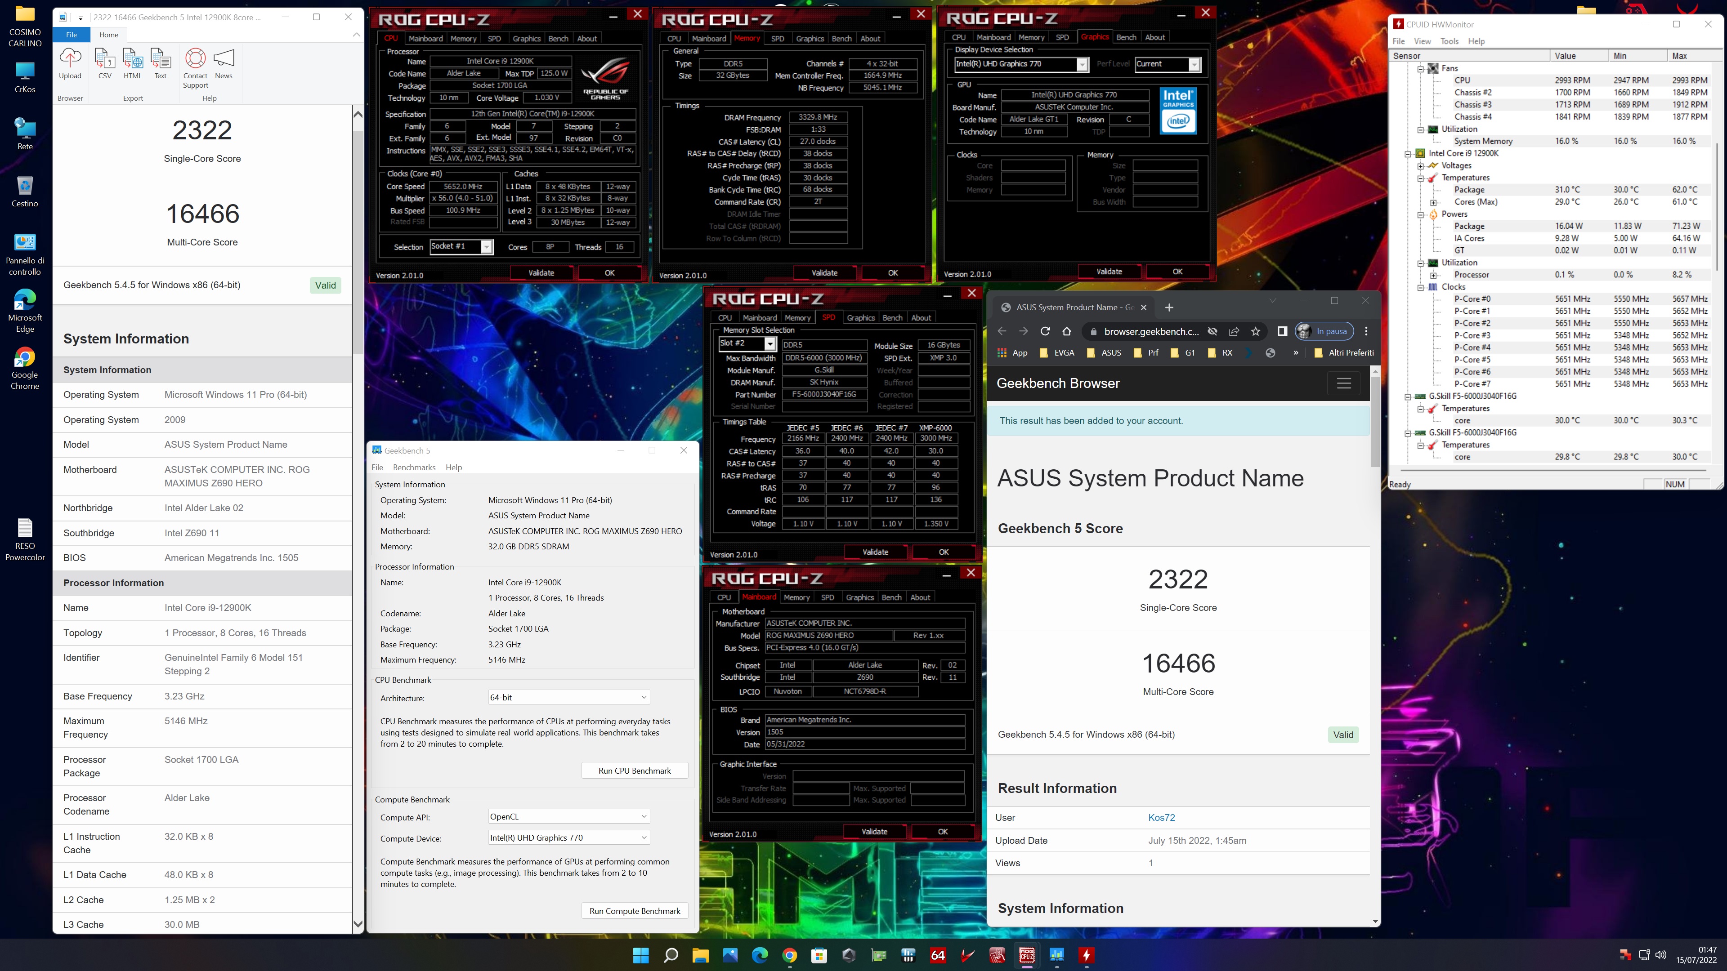This screenshot has height=971, width=1727.
Task: Open Pannello di controllo desktop icon
Action: [x=25, y=254]
